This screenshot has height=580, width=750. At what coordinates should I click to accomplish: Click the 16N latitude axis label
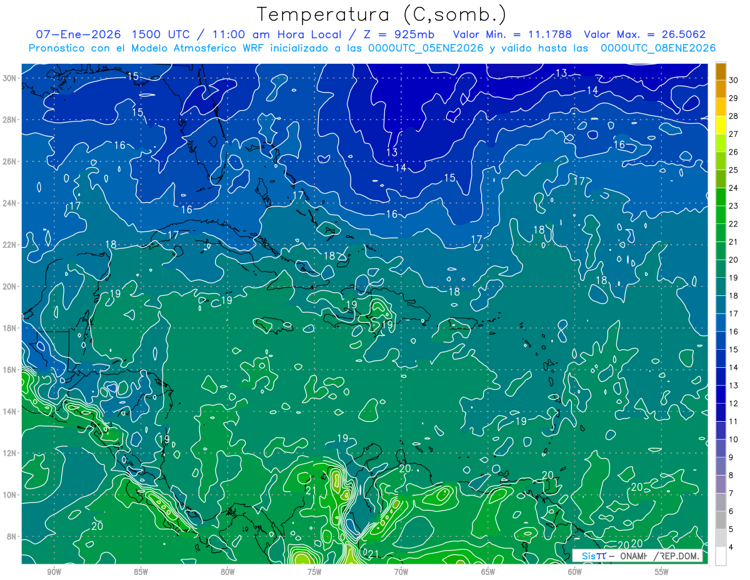point(11,370)
